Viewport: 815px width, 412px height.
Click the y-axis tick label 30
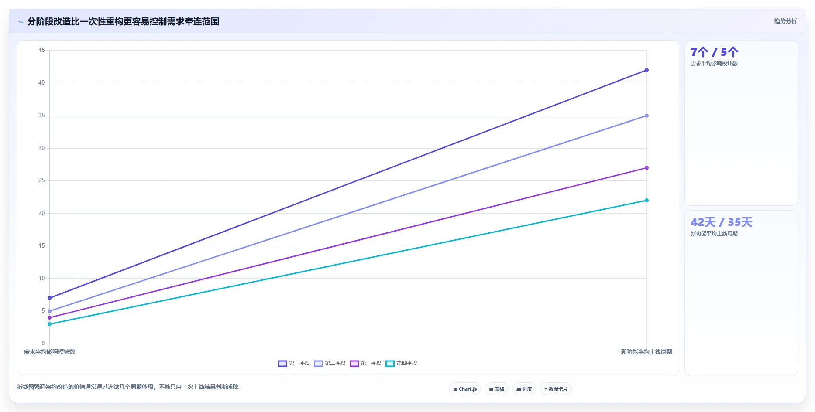tap(41, 148)
